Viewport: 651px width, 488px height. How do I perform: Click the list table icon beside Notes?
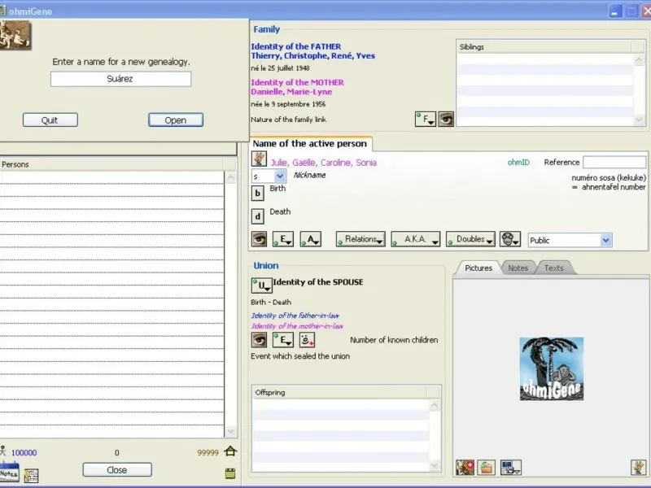[31, 476]
